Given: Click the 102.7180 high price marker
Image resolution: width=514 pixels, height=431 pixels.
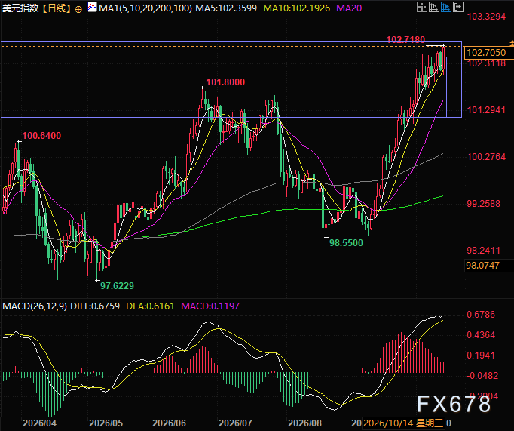Looking at the screenshot, I should click(x=405, y=40).
